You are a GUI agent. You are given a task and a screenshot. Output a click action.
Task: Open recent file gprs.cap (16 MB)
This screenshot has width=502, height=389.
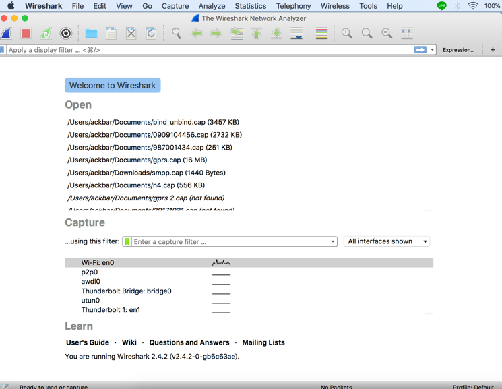(137, 160)
